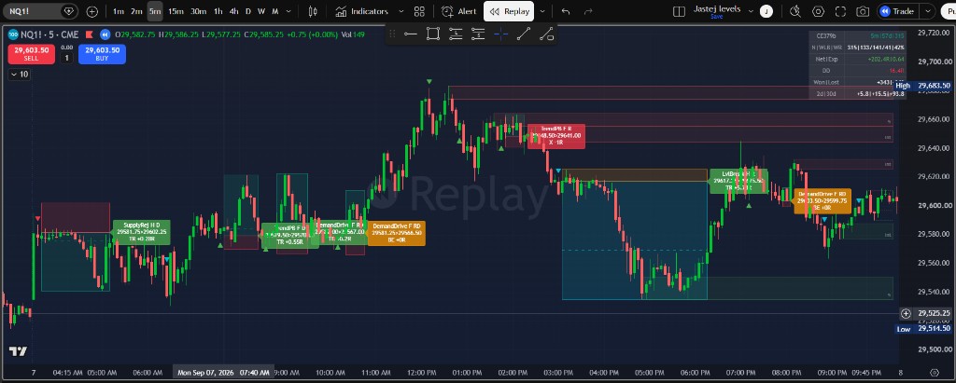Expand the timeframe list chevron
Screen dimensions: 956x383
(288, 11)
